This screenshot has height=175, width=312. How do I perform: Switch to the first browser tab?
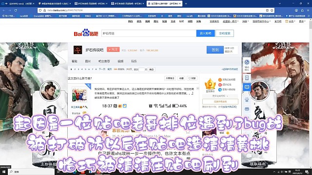pos(18,3)
